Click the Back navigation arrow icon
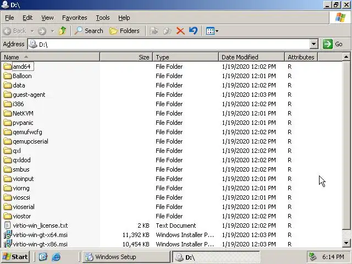Screen dimensions: 352x264 coord(7,31)
